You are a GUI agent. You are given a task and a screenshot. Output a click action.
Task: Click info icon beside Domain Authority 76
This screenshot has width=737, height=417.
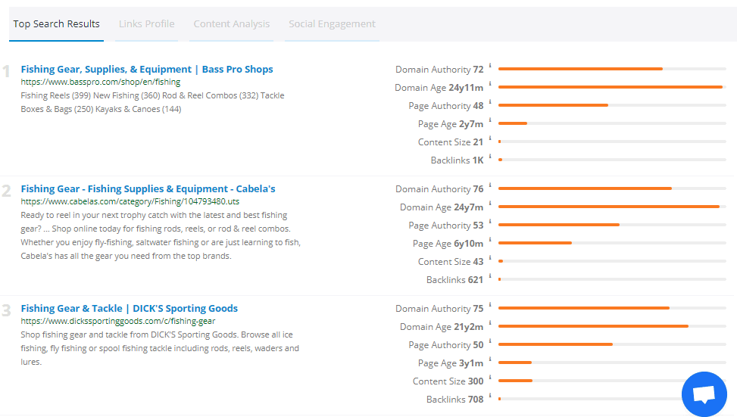(x=490, y=185)
